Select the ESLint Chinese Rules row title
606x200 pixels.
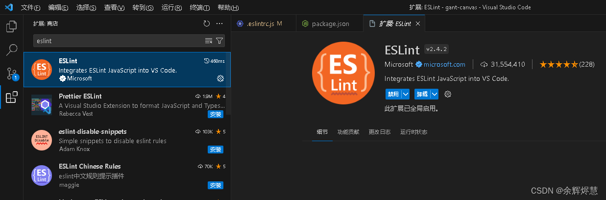click(x=90, y=167)
